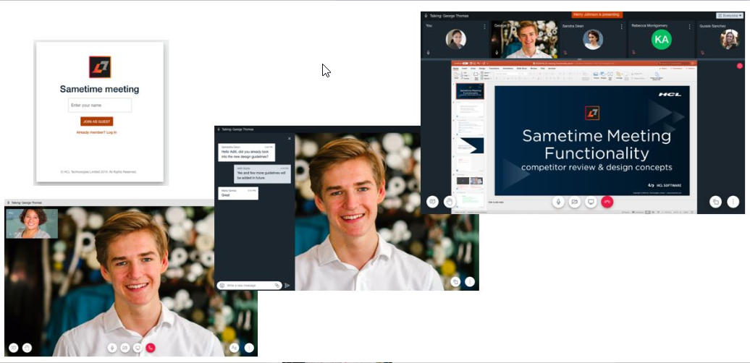Click self-view thumbnail in bottom-left window
750x363 pixels.
(x=32, y=223)
